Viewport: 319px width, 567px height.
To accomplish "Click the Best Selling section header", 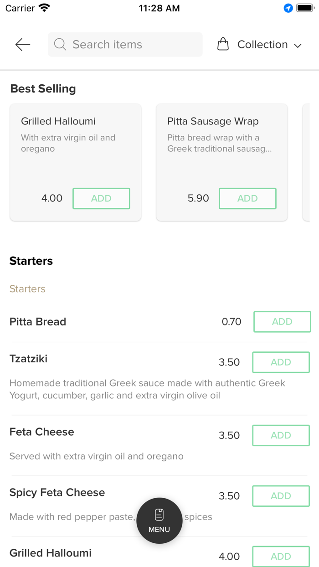I will [x=43, y=88].
